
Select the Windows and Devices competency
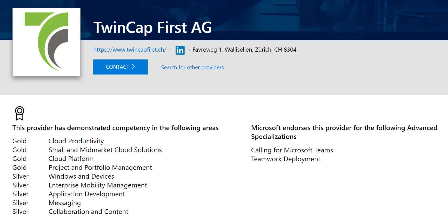[x=81, y=176]
